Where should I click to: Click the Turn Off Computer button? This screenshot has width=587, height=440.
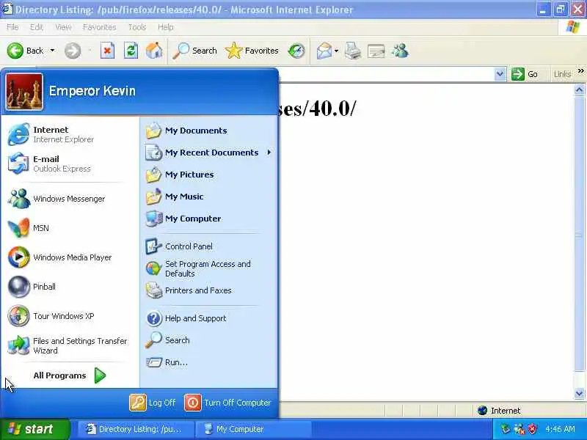click(227, 403)
